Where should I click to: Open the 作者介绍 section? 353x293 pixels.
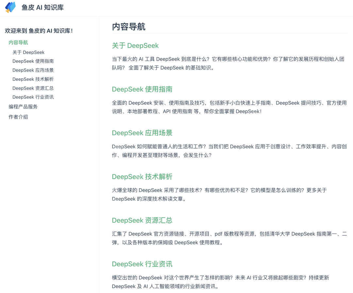pyautogui.click(x=17, y=116)
